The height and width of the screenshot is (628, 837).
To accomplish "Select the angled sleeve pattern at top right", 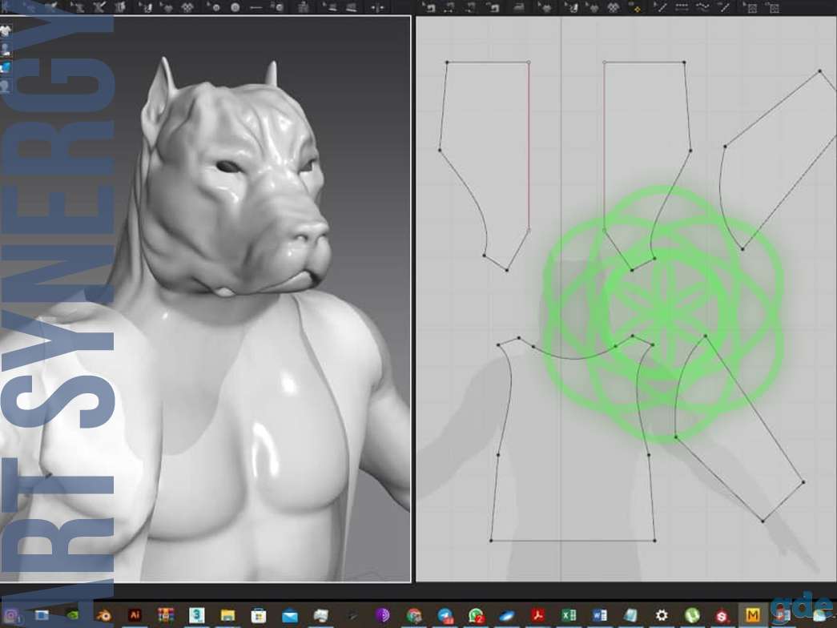I will pyautogui.click(x=777, y=160).
